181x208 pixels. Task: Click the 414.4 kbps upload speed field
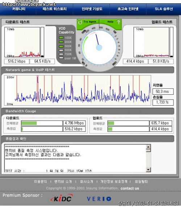click(135, 61)
